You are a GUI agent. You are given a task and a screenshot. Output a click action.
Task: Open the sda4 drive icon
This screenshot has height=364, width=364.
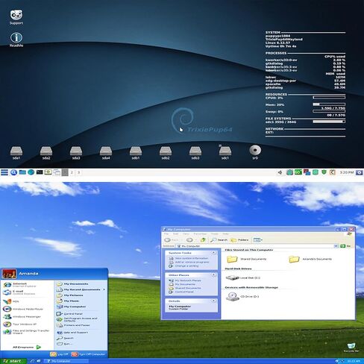tap(106, 153)
